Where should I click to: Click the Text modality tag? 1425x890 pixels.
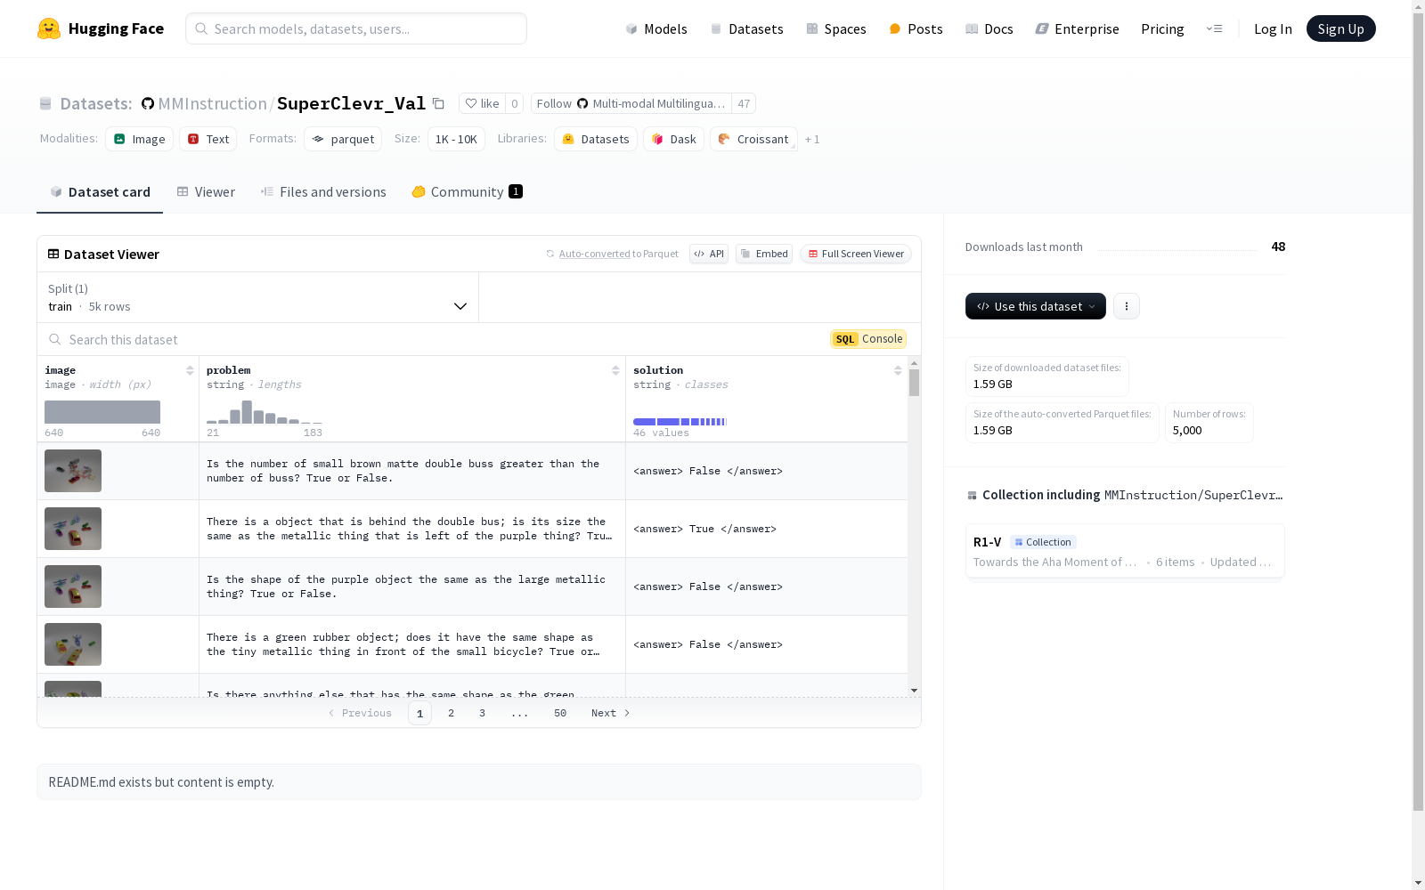point(208,139)
